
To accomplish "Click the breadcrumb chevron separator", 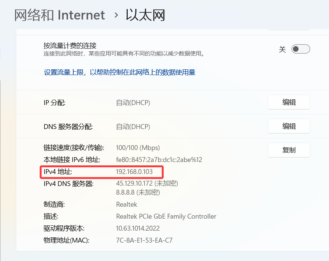I will 116,15.
